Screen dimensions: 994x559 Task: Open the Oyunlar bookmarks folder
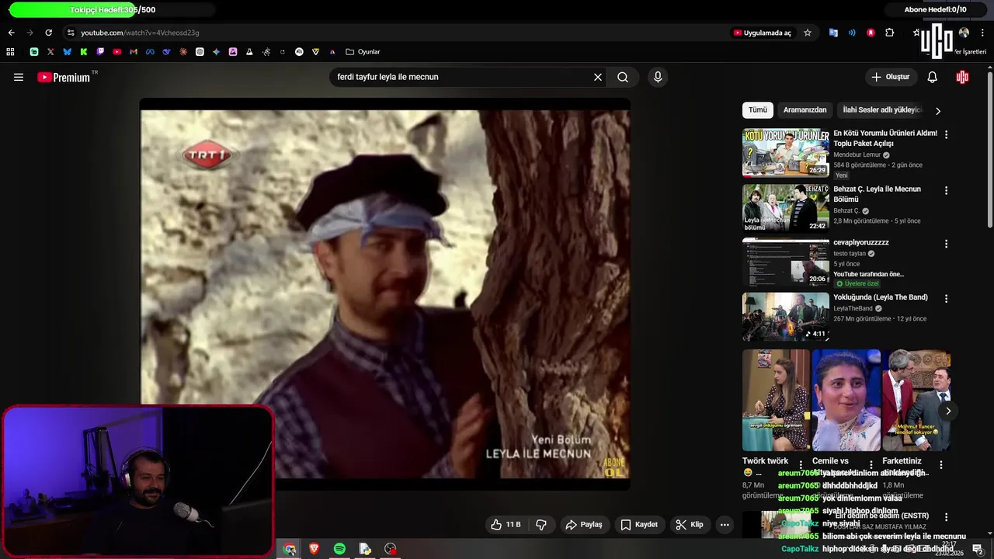click(x=363, y=52)
